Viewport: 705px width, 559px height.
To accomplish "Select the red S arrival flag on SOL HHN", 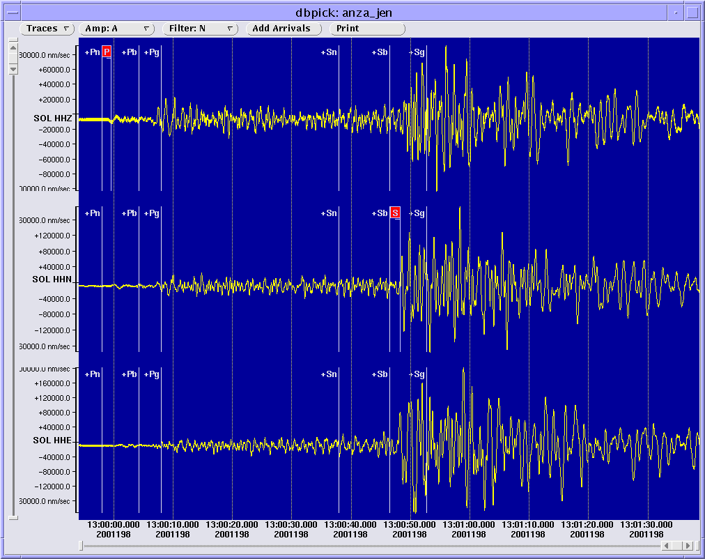I will 395,213.
